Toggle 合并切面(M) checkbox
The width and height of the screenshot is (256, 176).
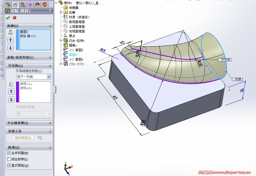tap(9, 153)
